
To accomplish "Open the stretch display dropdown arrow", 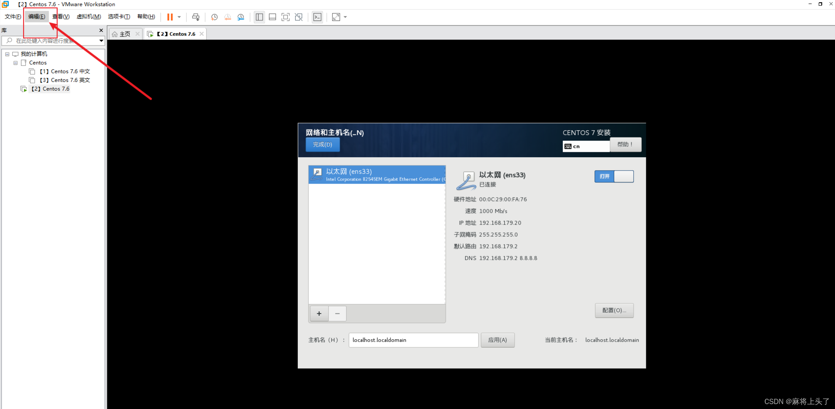I will pos(345,17).
